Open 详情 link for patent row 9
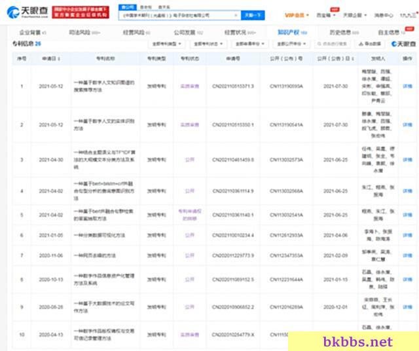Viewport: 419px width, 351px height. (x=407, y=307)
